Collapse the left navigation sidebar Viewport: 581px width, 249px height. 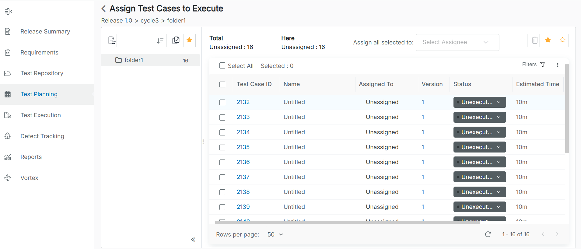(x=9, y=12)
